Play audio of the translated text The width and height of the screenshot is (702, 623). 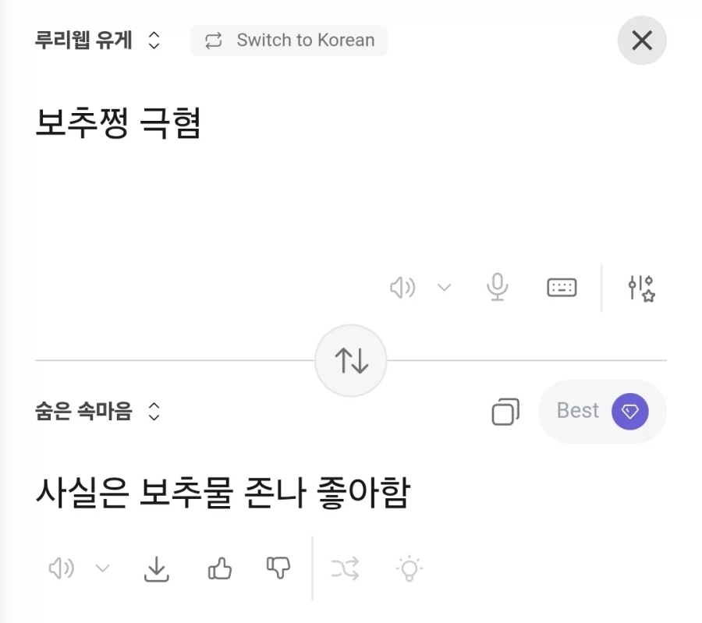61,568
